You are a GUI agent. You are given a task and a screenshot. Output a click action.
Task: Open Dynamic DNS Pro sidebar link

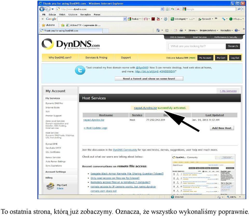(54, 103)
